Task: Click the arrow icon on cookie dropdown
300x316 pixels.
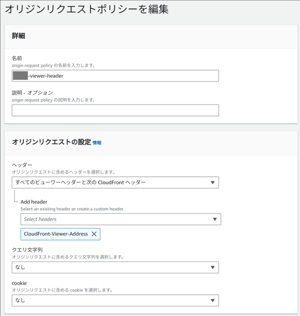Action: click(x=212, y=301)
